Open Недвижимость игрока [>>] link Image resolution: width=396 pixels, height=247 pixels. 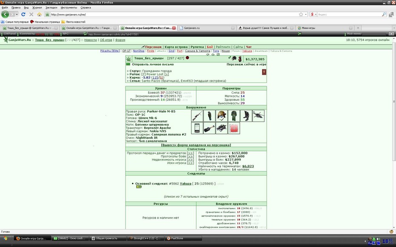(x=190, y=160)
